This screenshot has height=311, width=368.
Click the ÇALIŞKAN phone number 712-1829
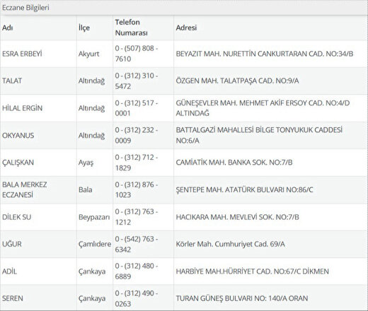(x=137, y=163)
